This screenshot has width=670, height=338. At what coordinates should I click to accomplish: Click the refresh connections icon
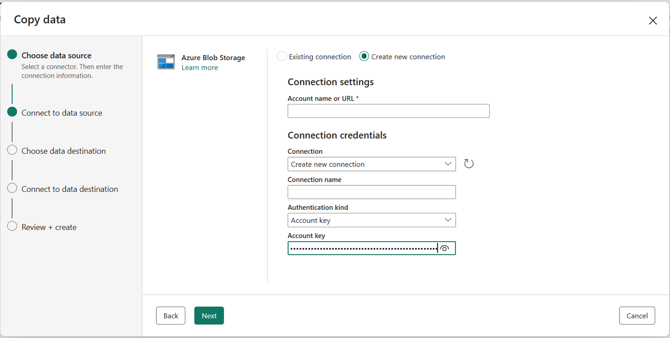[469, 164]
